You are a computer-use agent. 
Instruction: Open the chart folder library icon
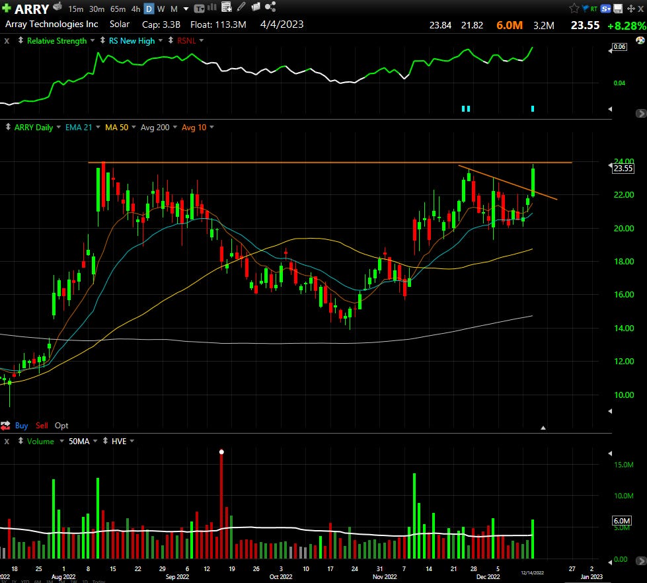pyautogui.click(x=255, y=7)
